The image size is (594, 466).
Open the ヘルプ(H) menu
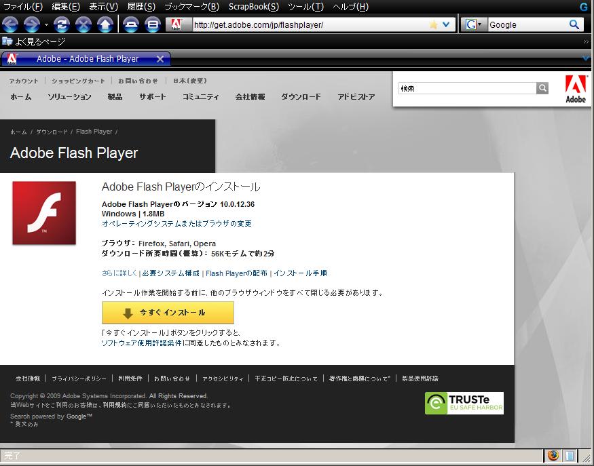tap(350, 7)
